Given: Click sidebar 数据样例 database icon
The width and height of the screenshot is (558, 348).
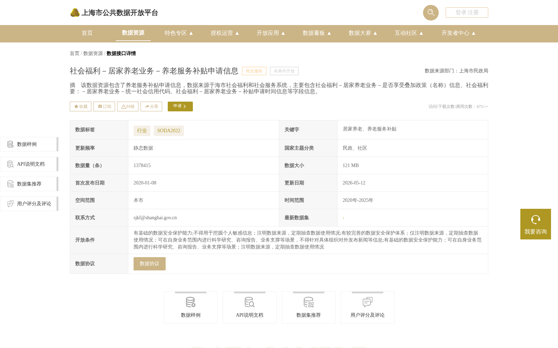Looking at the screenshot, I should click(x=10, y=144).
